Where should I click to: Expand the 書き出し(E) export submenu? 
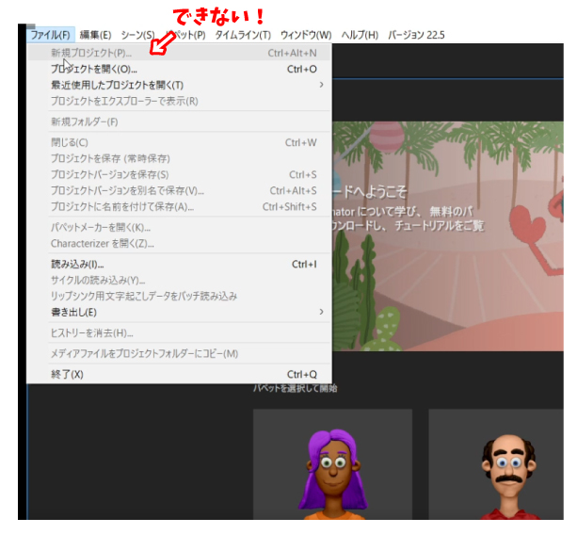(73, 312)
